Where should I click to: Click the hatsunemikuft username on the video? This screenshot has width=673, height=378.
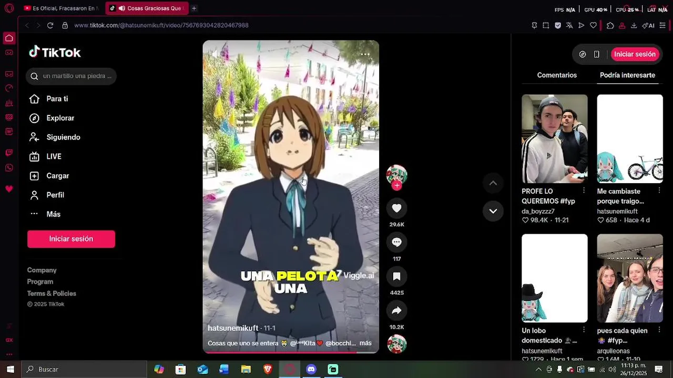[233, 328]
